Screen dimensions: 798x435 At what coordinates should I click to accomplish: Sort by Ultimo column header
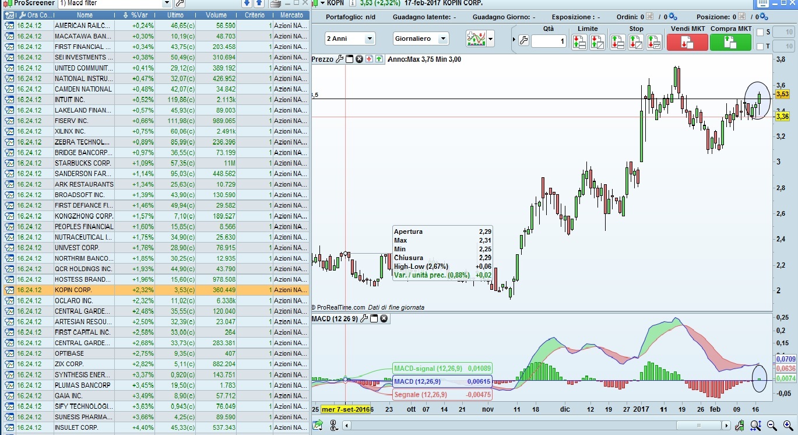[176, 15]
